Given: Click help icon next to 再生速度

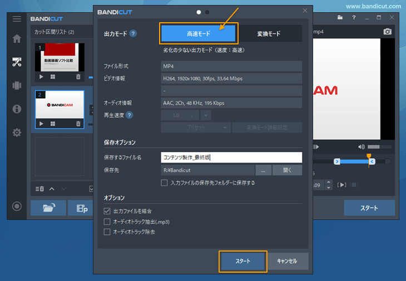Looking at the screenshot, I should [129, 115].
